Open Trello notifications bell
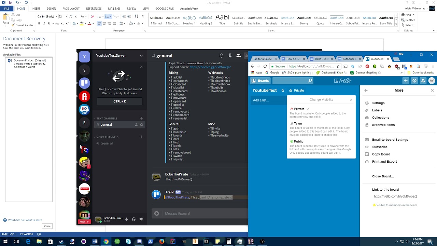Screen dimensions: 437x246 [423, 81]
